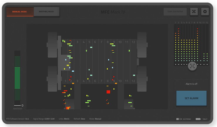The image size is (217, 127).
Task: Open the wrench and screwdriver tools icon
Action: pos(194,12)
